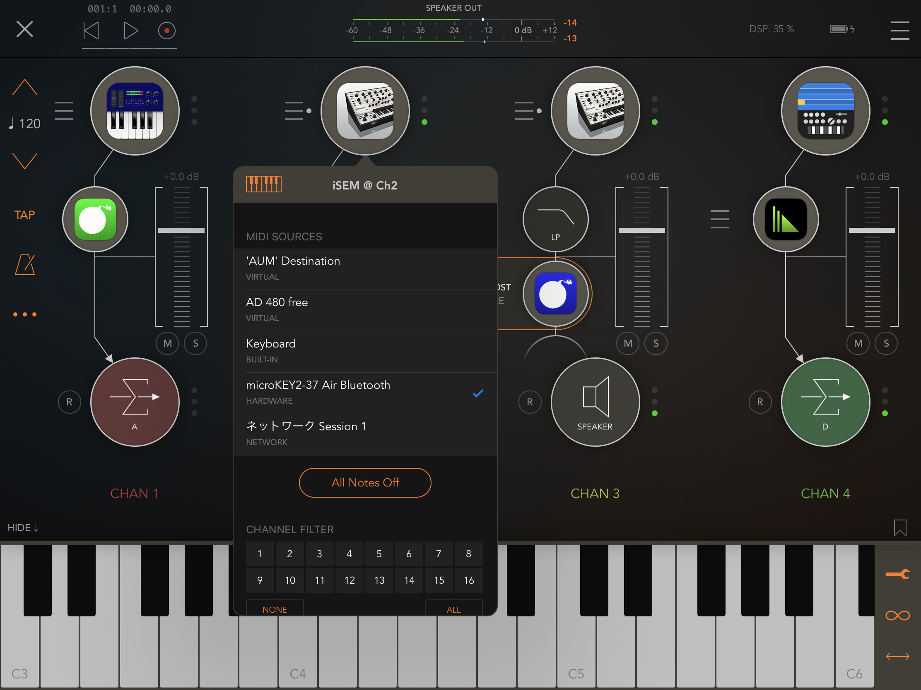Image resolution: width=921 pixels, height=690 pixels.
Task: Toggle channel filter 8
Action: pyautogui.click(x=468, y=553)
